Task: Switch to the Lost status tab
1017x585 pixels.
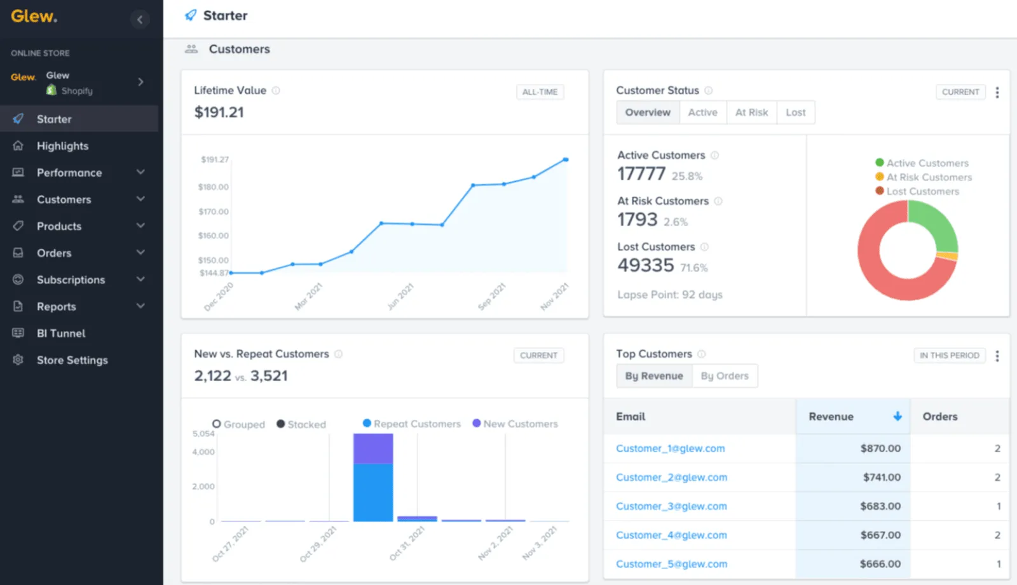Action: [795, 112]
